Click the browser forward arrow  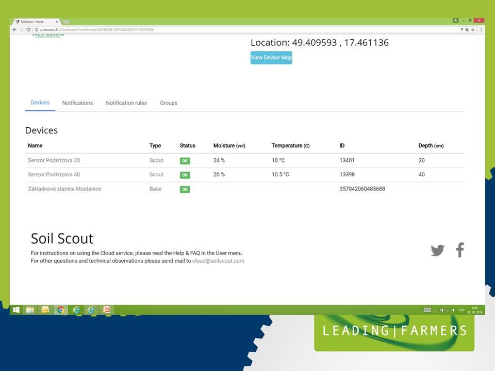(x=22, y=30)
